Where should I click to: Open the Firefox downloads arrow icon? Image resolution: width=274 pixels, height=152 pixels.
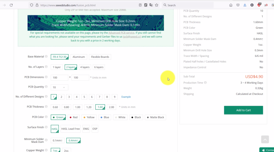245,5
